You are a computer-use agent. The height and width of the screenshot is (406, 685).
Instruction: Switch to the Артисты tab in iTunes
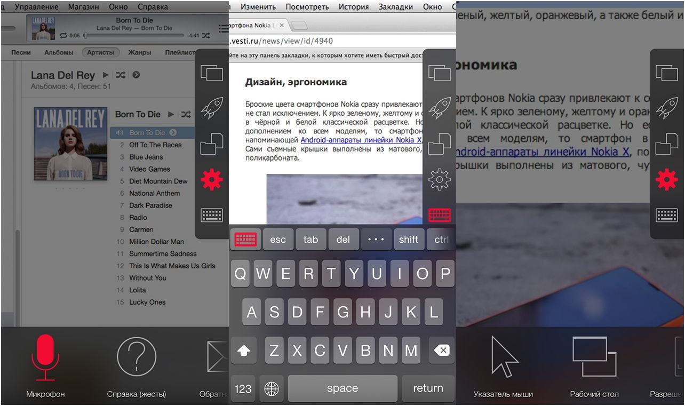pos(100,52)
